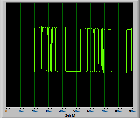
Task: Click high plateau between 50m and 60m
Action: (83, 28)
